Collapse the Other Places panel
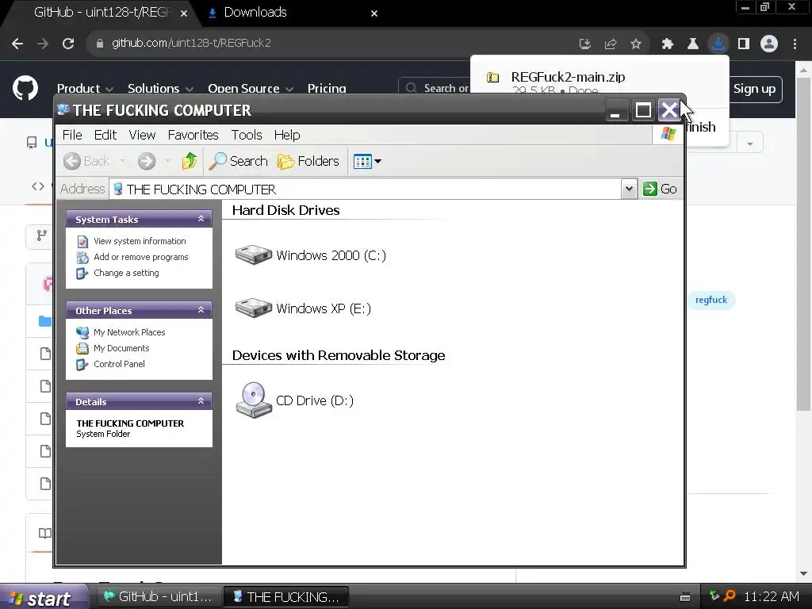812x609 pixels. tap(201, 310)
